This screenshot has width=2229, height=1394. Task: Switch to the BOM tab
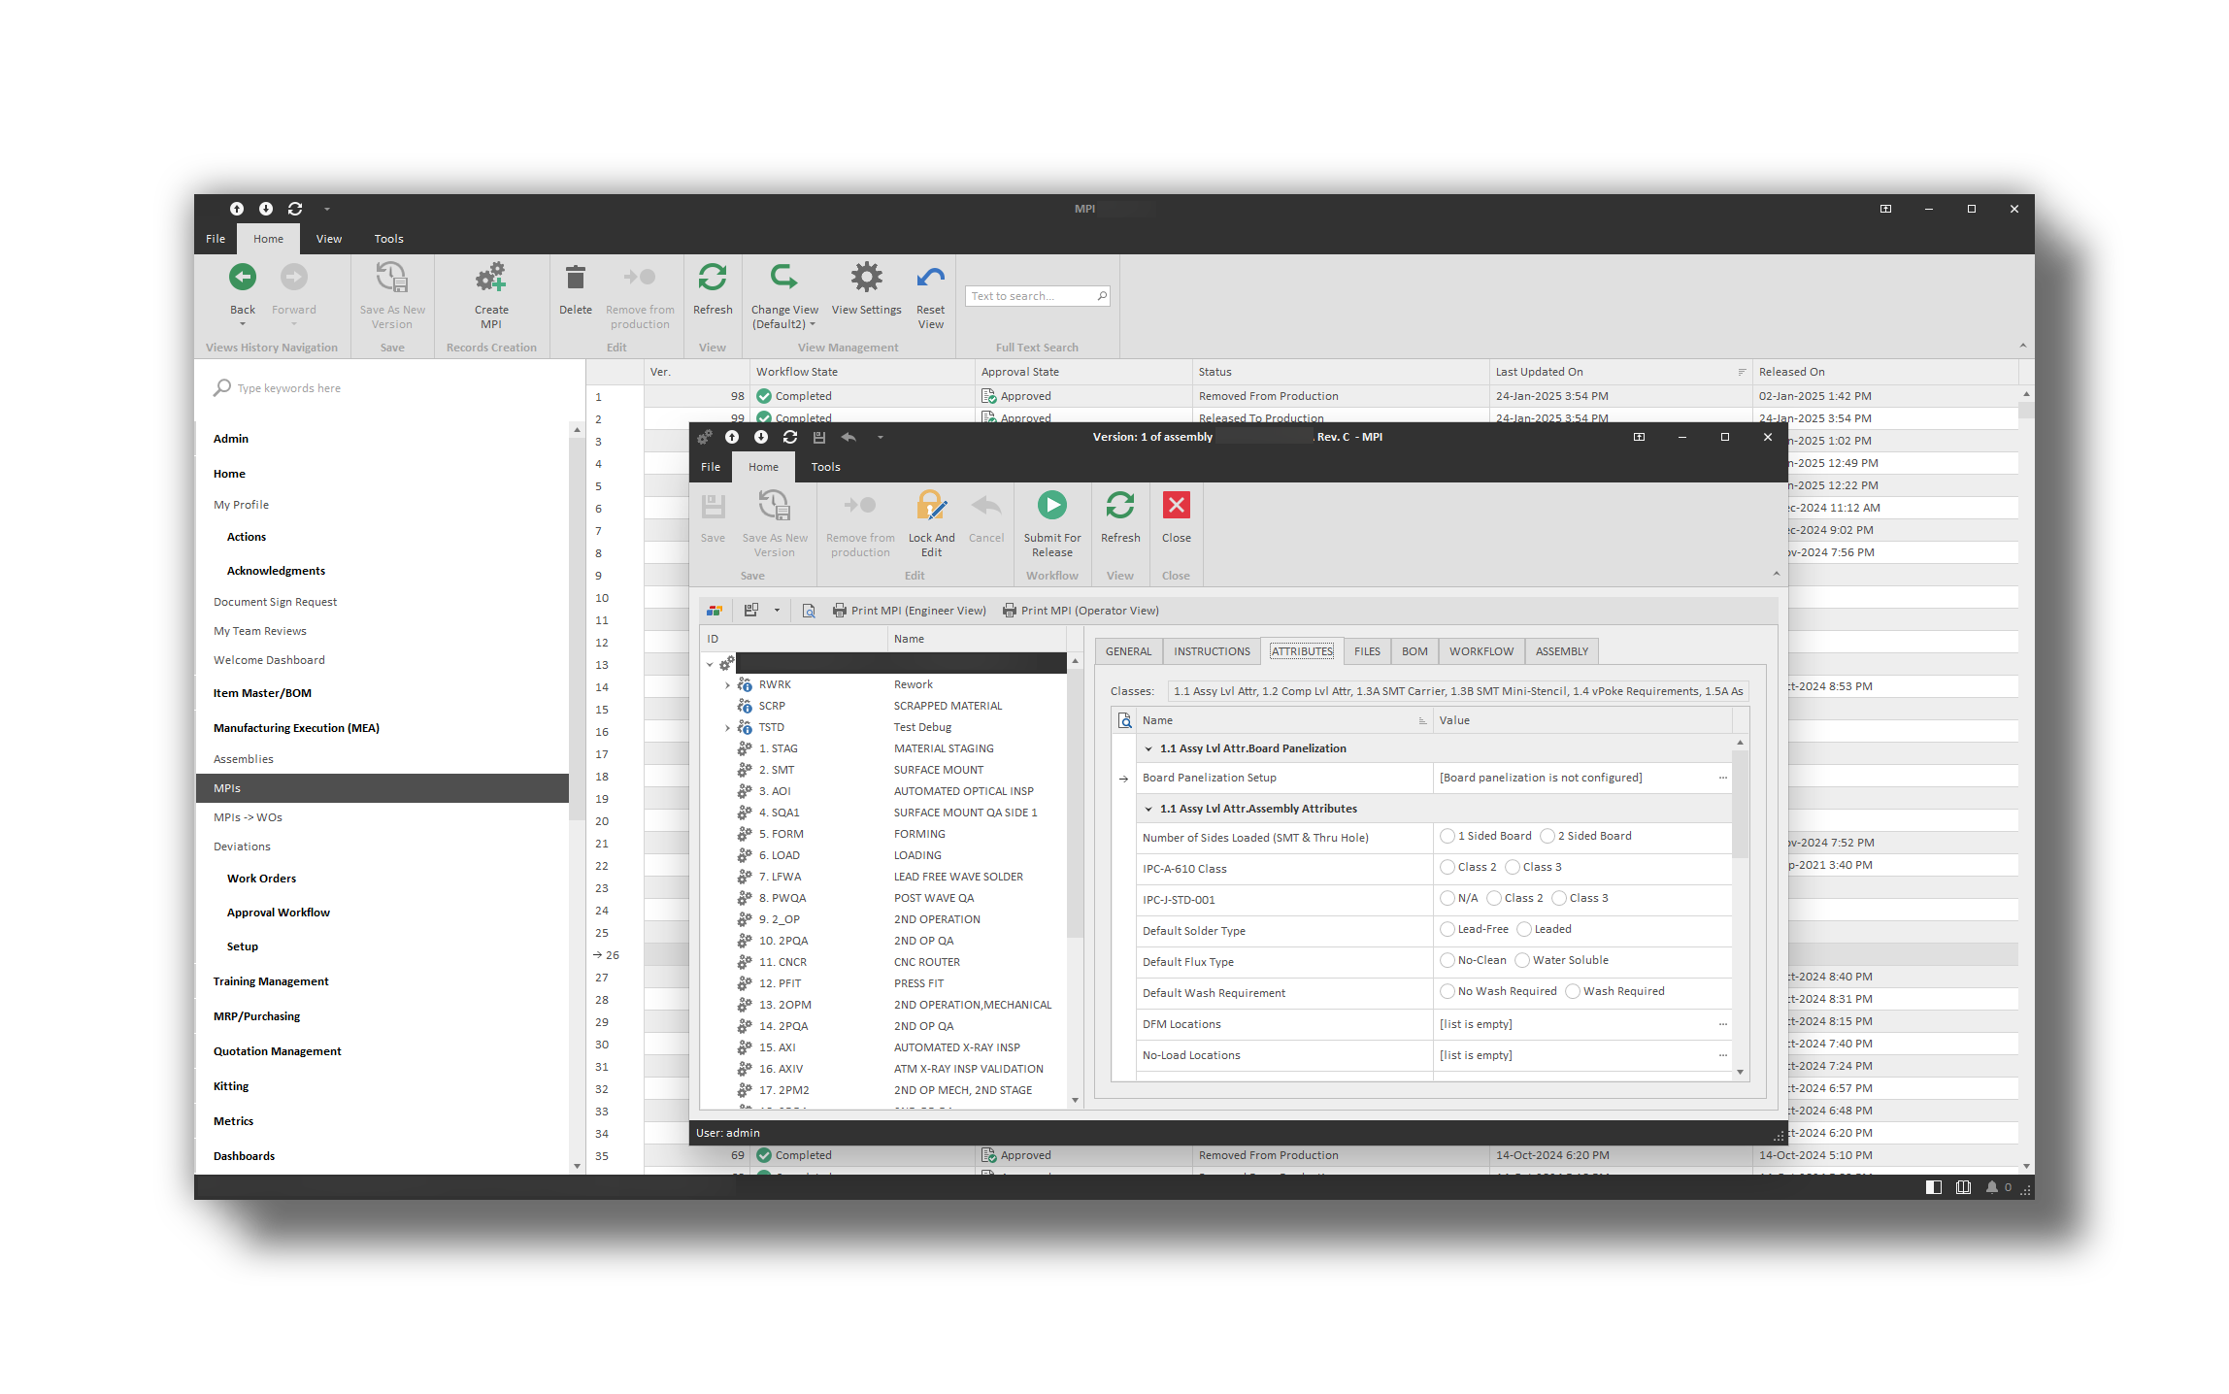[x=1414, y=651]
